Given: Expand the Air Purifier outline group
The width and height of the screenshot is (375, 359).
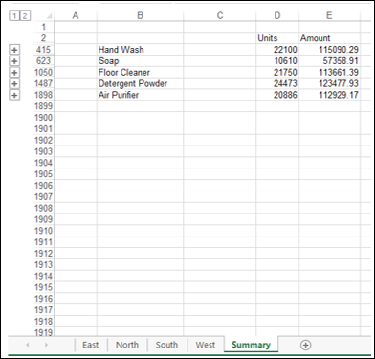Looking at the screenshot, I should 14,95.
